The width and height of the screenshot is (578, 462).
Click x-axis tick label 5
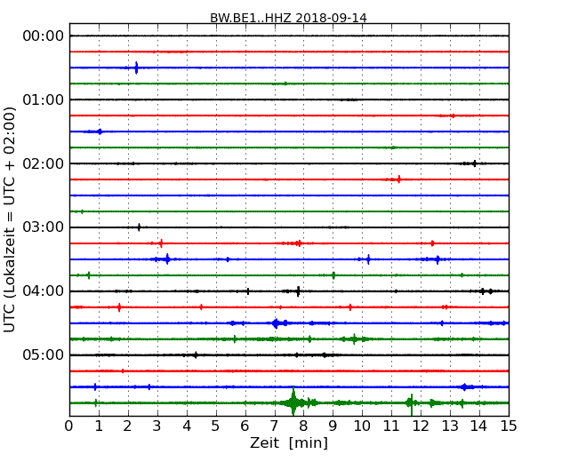215,426
